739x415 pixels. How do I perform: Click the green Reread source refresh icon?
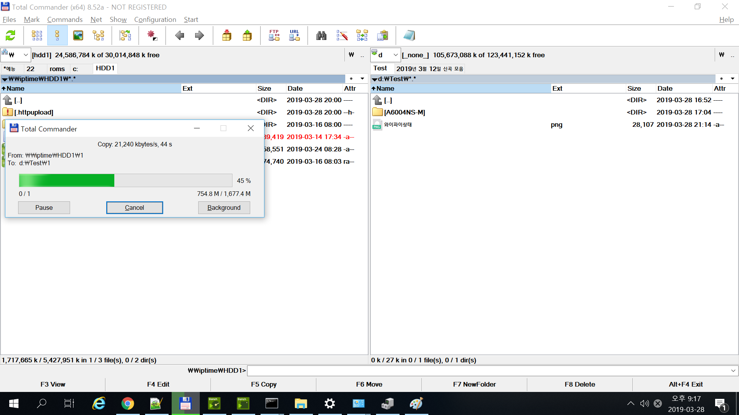[x=10, y=36]
